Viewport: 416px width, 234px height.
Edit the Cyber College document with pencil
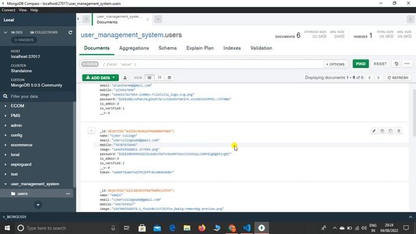(x=374, y=131)
